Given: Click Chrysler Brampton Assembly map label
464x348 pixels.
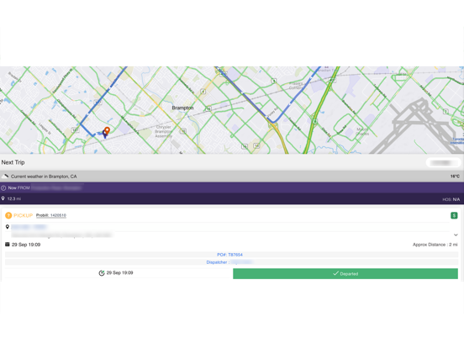Looking at the screenshot, I should pyautogui.click(x=164, y=131).
